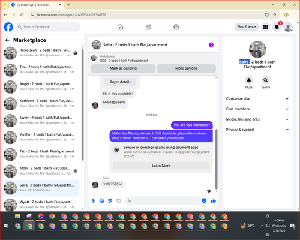Click Learn More about scams
300x240 pixels.
[x=161, y=166]
